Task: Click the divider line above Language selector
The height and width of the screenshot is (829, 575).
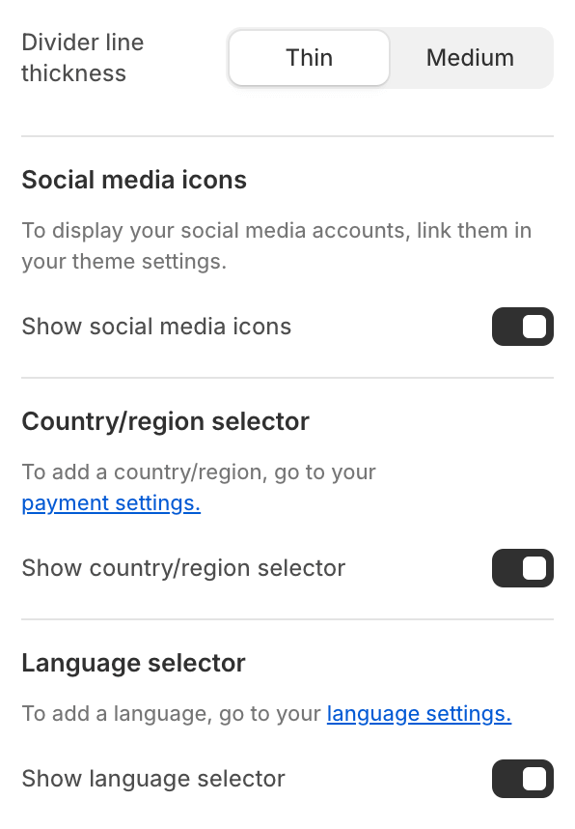Action: coord(287,619)
